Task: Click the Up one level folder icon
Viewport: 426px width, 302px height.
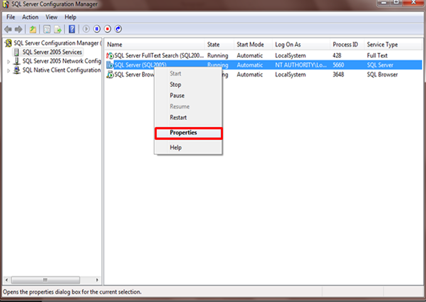Action: pyautogui.click(x=33, y=29)
